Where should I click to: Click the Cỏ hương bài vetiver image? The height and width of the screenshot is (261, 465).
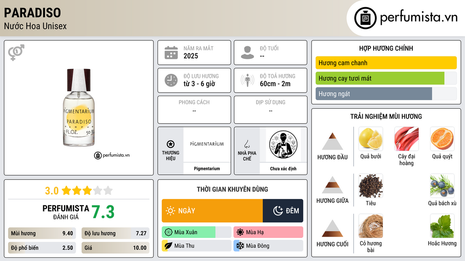coord(371,226)
